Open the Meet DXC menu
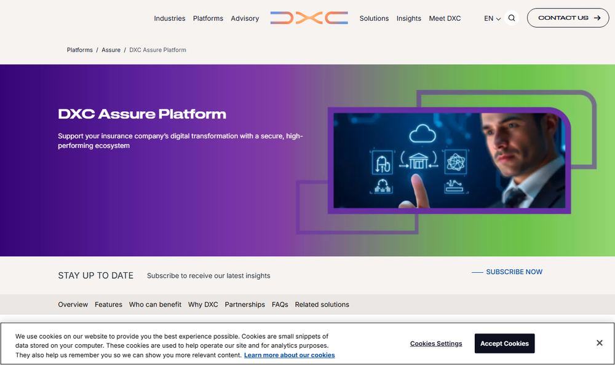Screen dimensions: 615x365 445,18
